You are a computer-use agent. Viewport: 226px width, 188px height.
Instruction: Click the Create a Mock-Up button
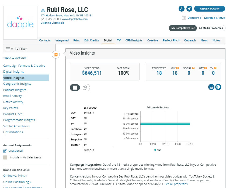(x=210, y=9)
